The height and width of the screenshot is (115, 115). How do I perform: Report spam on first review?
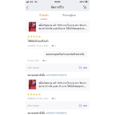(33, 68)
